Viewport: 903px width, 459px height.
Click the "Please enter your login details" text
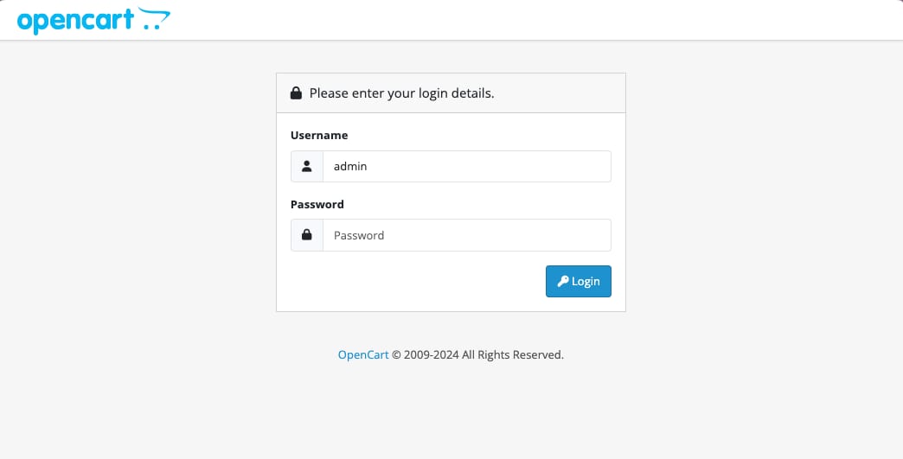pyautogui.click(x=401, y=93)
